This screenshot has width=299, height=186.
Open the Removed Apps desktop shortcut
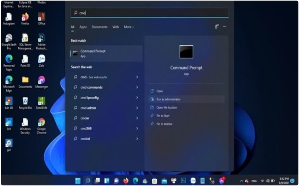(x=9, y=63)
